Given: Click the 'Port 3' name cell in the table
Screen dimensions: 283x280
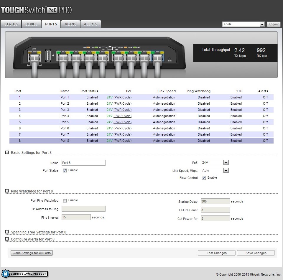Looking at the screenshot, I should click(65, 110).
